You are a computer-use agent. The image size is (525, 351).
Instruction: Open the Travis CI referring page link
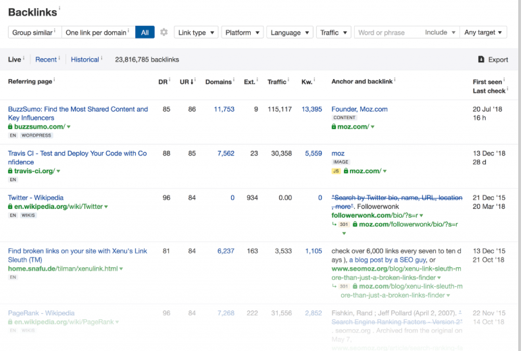coord(77,158)
